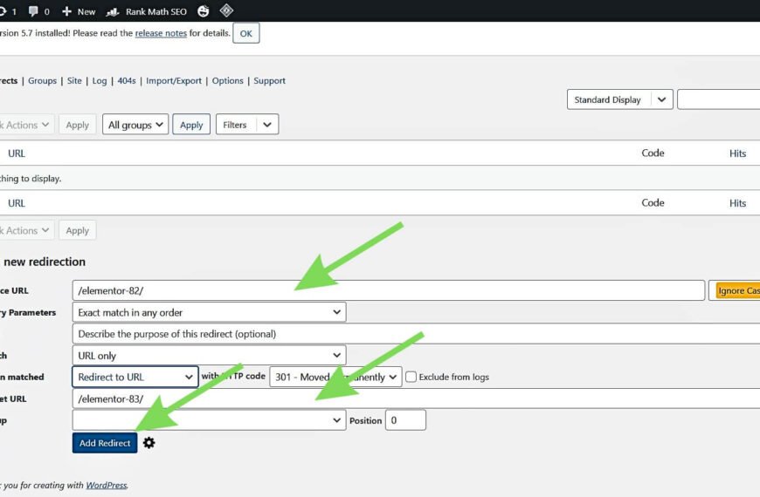
Task: Go to the 404s tab
Action: 127,81
